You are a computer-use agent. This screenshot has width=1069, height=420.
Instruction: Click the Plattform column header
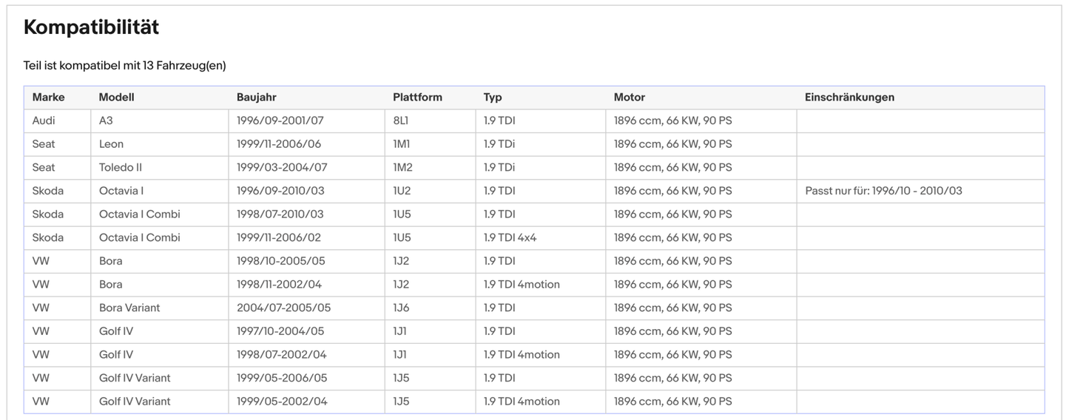coord(417,98)
